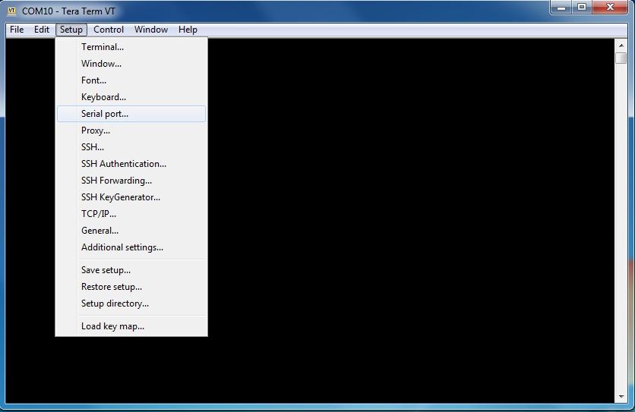Close the open Setup menu
The width and height of the screenshot is (635, 412).
(x=71, y=30)
